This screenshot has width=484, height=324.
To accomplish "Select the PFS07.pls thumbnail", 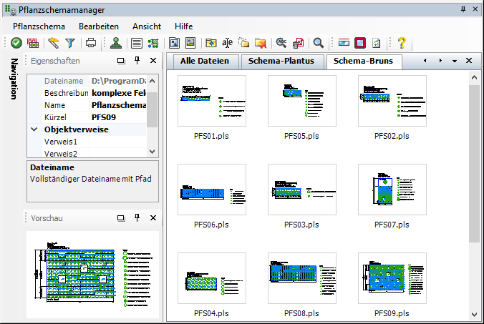I will pyautogui.click(x=392, y=190).
